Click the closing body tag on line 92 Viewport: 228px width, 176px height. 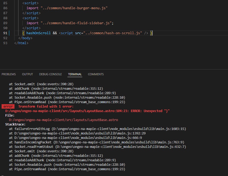25,38
